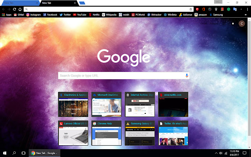Image resolution: width=251 pixels, height=157 pixels.
Task: Open the Facebook bookmark
Action: (50, 15)
